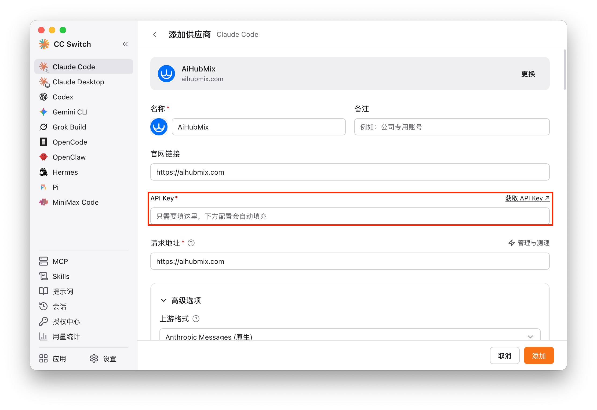Image resolution: width=597 pixels, height=410 pixels.
Task: Focus the API Key input field
Action: tap(350, 216)
